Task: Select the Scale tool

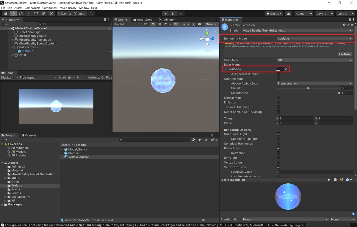Action: click(x=29, y=14)
